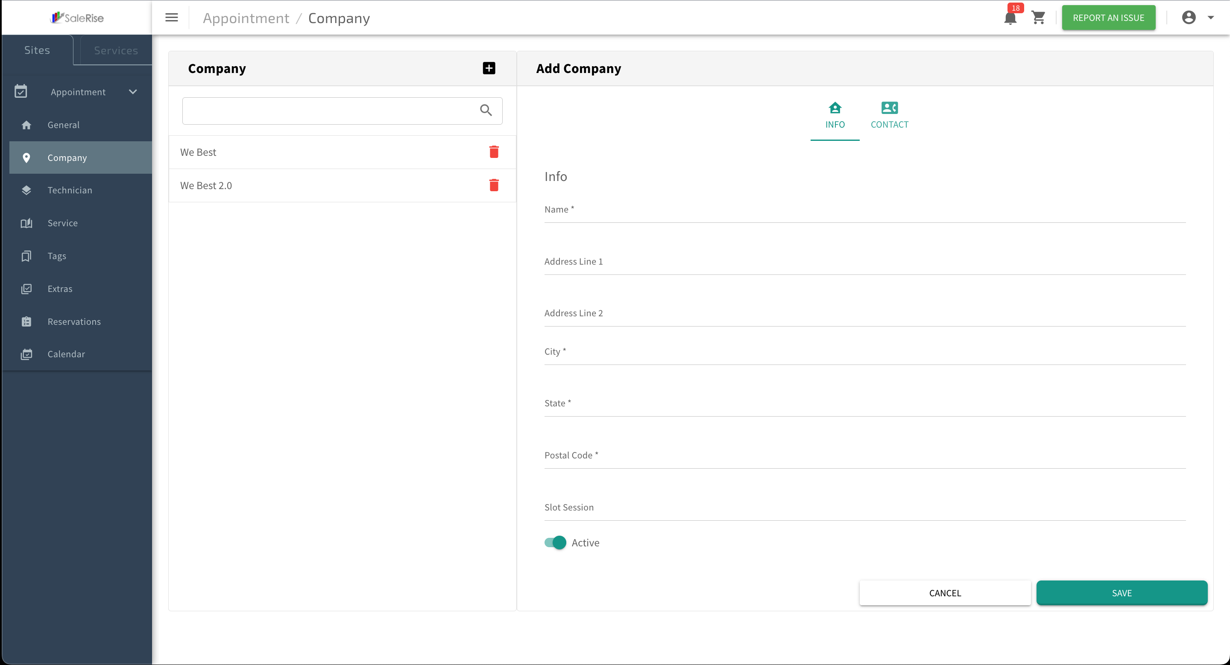Delete the We Best company entry
Screen dimensions: 1230x665
coord(494,152)
